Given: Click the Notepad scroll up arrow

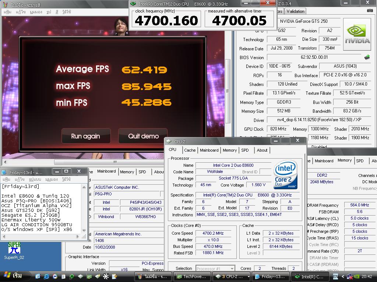Looking at the screenshot, I should pyautogui.click(x=84, y=187).
